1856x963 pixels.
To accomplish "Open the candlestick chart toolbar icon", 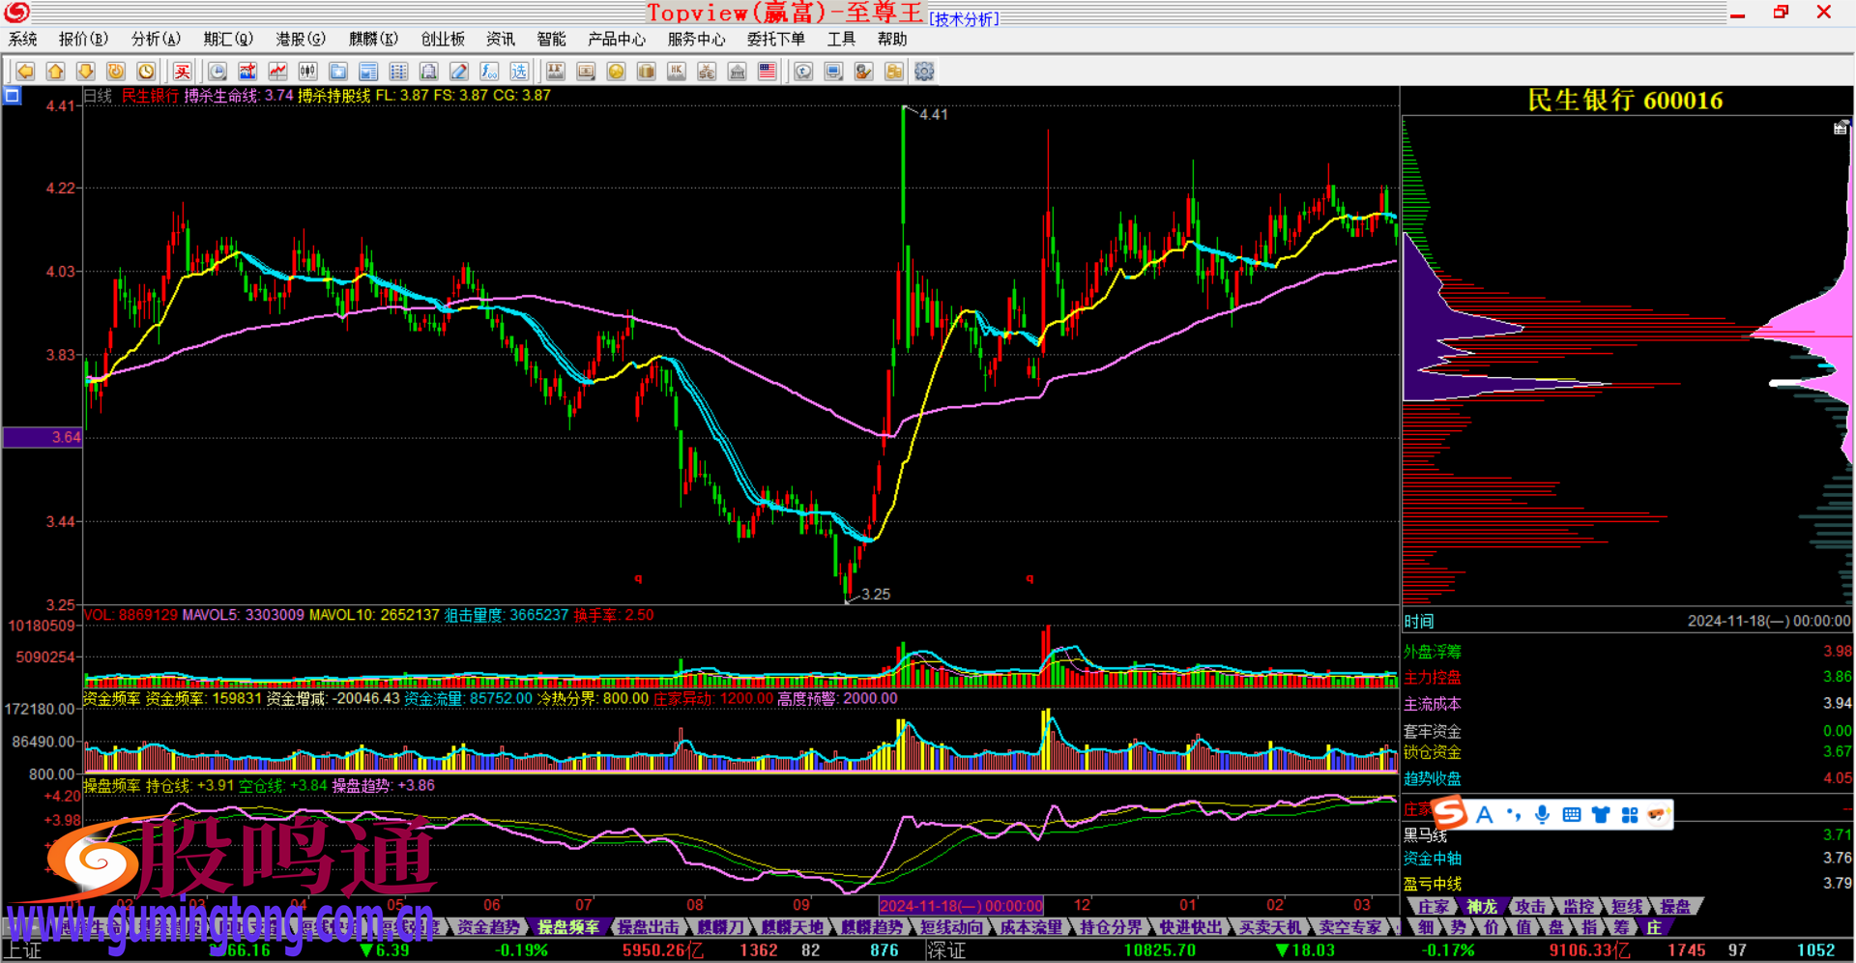I will [307, 72].
